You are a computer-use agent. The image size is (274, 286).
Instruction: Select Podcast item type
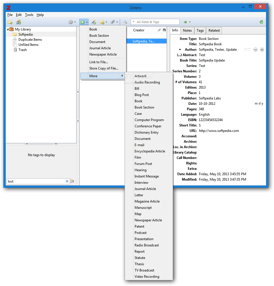[x=149, y=232]
